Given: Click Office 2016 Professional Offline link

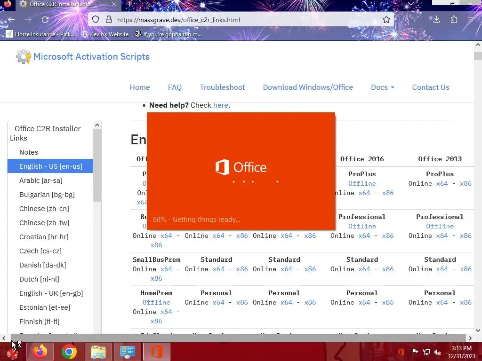Looking at the screenshot, I should [x=362, y=226].
